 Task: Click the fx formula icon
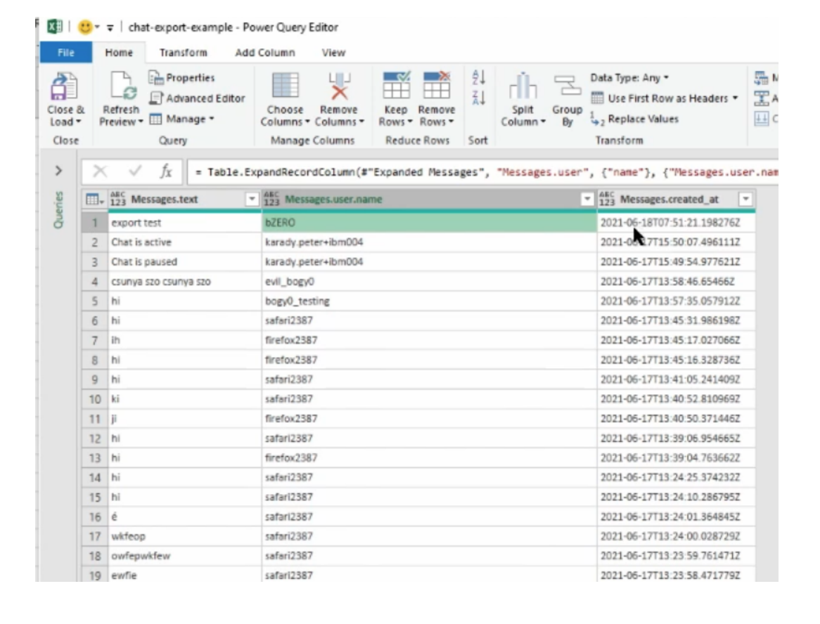(x=166, y=171)
